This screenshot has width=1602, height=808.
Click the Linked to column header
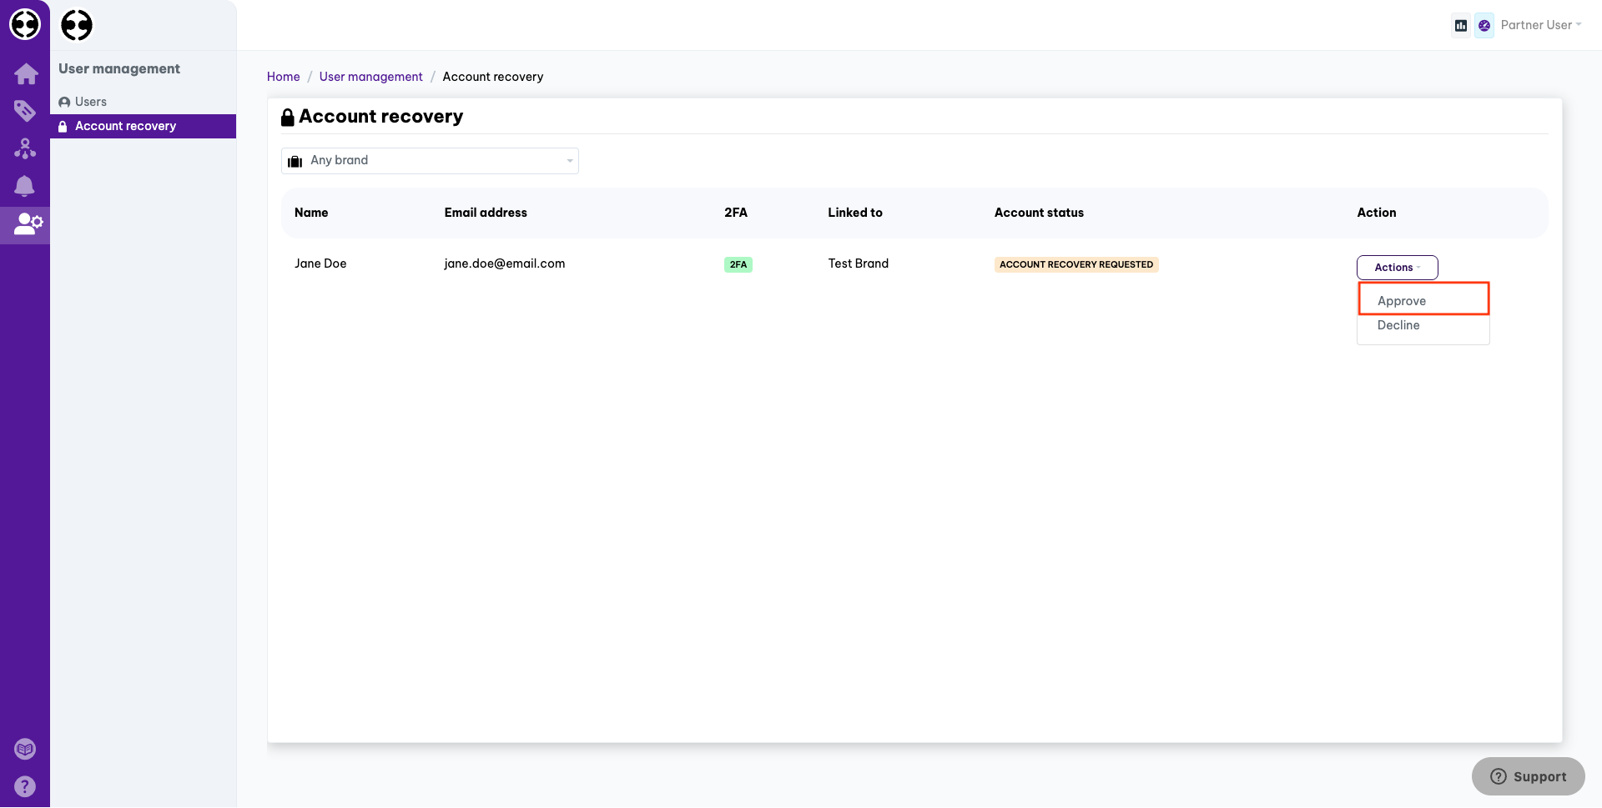tap(855, 213)
